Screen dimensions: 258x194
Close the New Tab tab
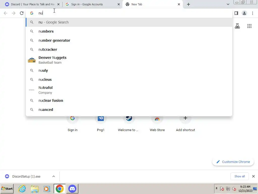pyautogui.click(x=179, y=5)
